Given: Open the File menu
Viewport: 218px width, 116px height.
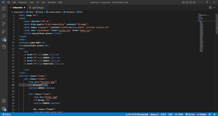Looking at the screenshot, I should point(8,2).
